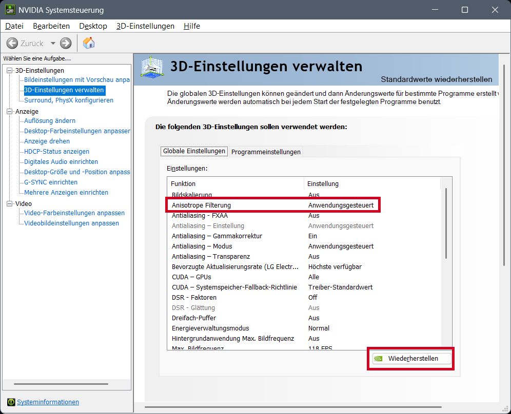Open Auflösung ändern
511x414 pixels.
click(50, 121)
